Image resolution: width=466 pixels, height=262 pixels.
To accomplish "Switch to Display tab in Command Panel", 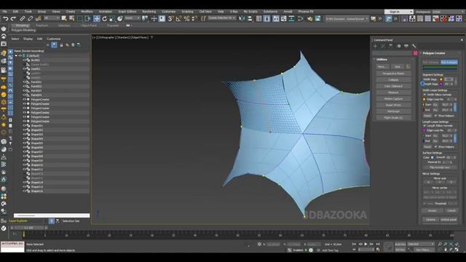I will (406, 46).
